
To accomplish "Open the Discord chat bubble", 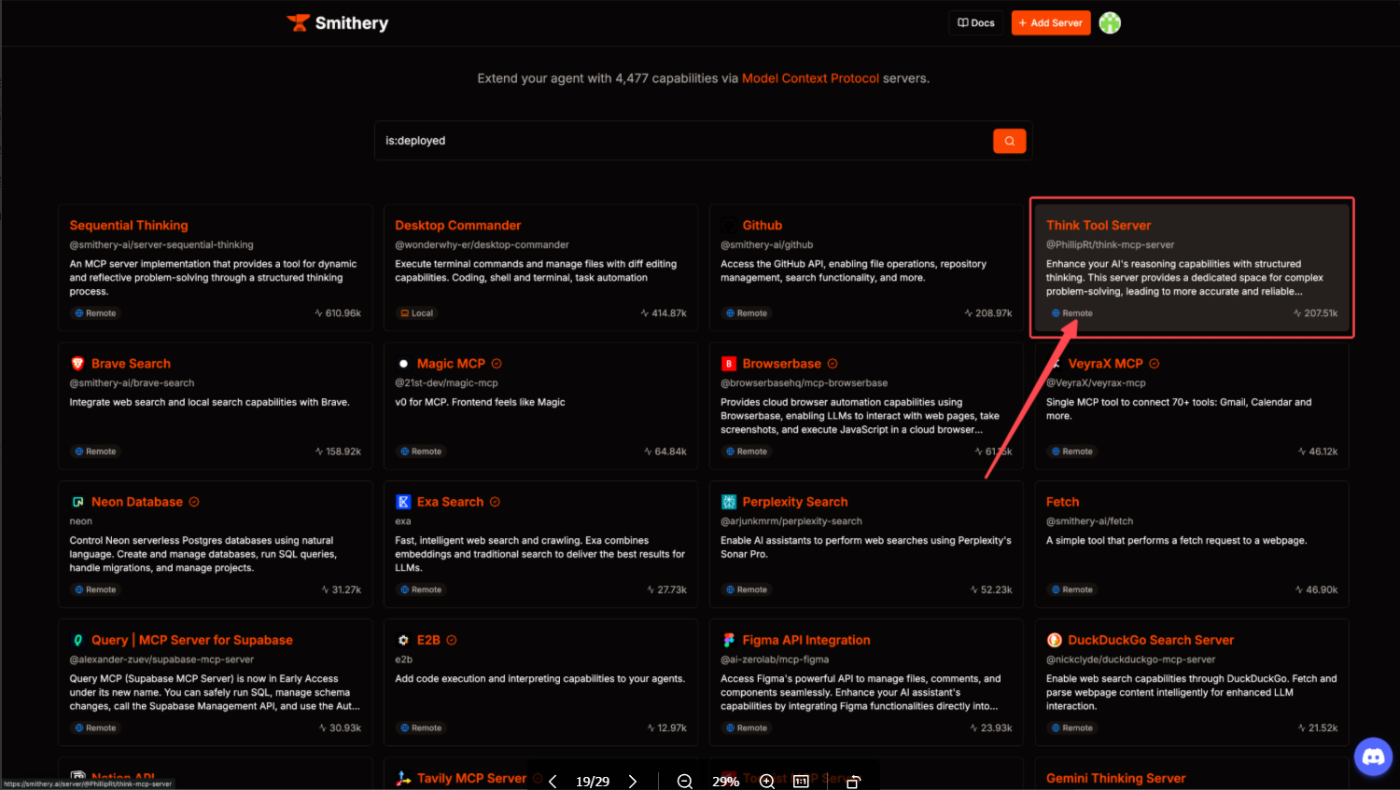I will pos(1373,757).
